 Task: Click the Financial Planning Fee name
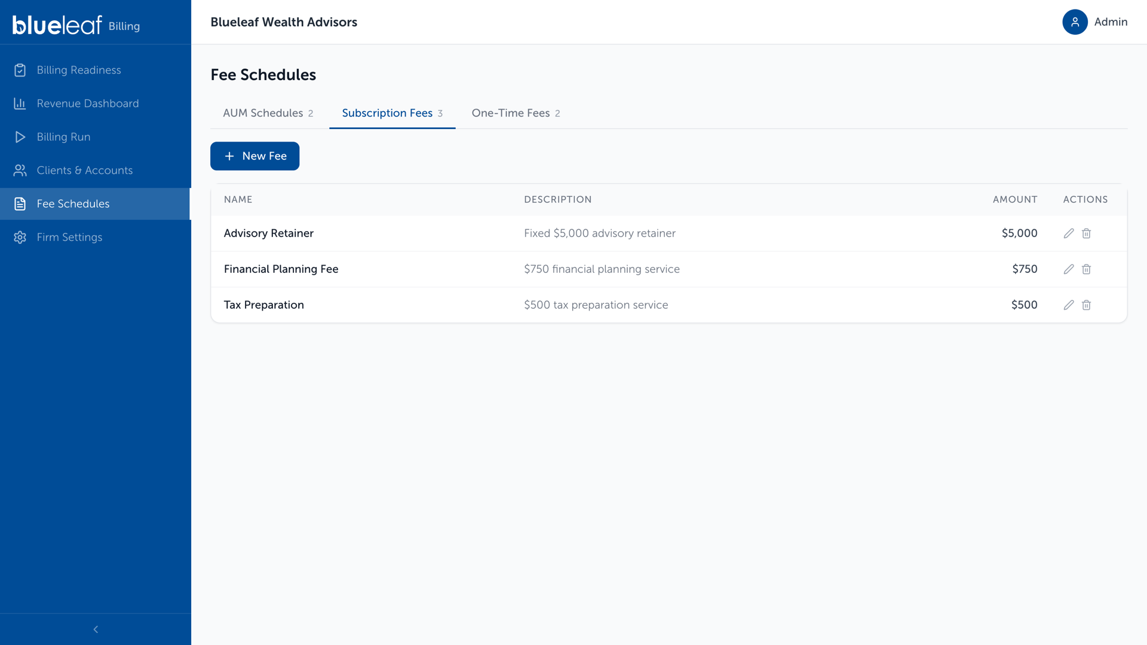coord(281,269)
